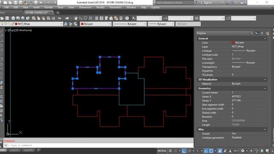Click the Layer Previous icon
Viewport: 274px width, 154px height.
pos(71,24)
